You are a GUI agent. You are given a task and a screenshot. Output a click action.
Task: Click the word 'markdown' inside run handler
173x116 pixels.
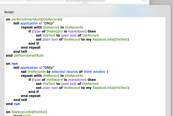(77, 80)
